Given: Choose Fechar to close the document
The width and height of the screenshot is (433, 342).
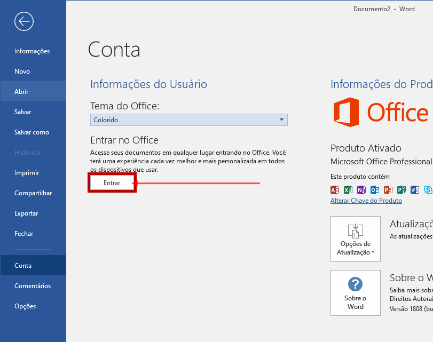Looking at the screenshot, I should click(33, 234).
